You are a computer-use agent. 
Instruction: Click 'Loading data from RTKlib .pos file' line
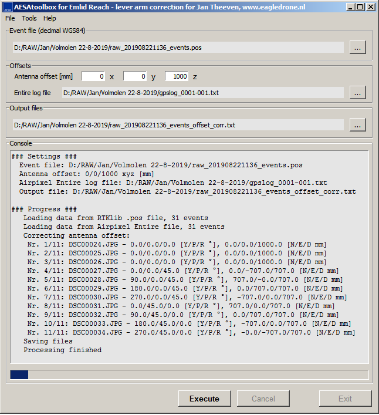pos(116,218)
